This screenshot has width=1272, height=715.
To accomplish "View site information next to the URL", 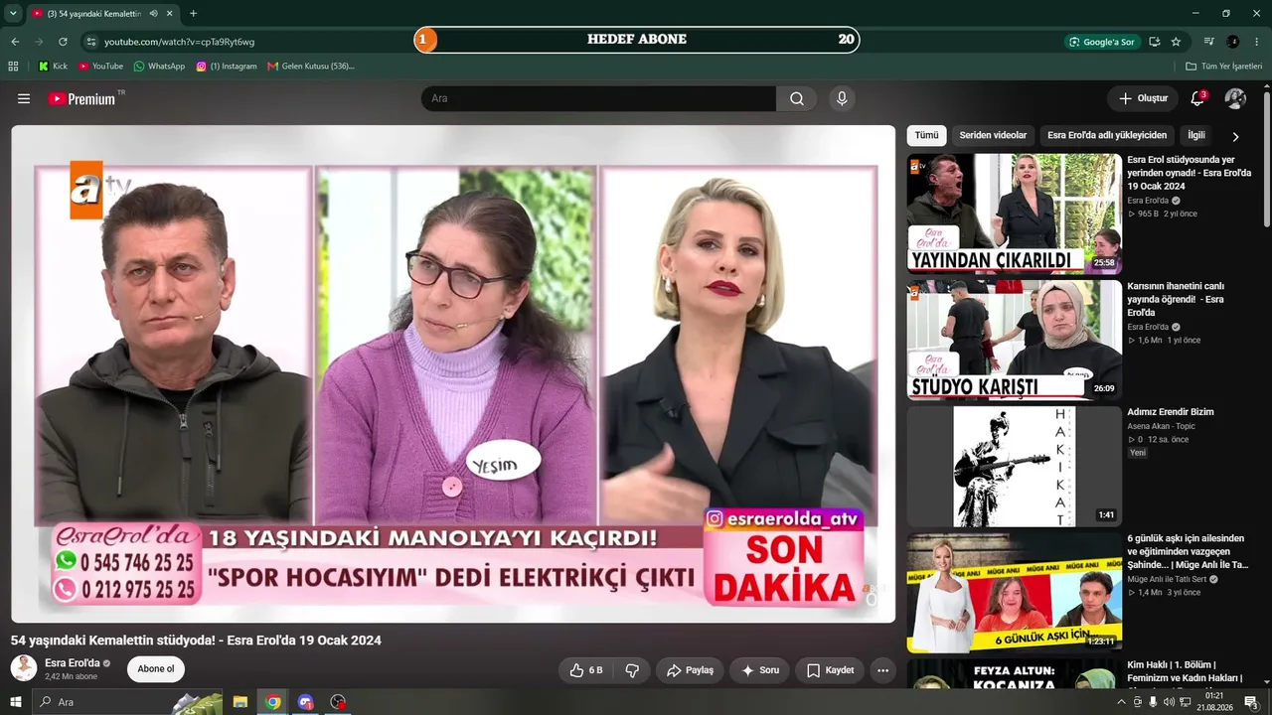I will click(x=91, y=42).
